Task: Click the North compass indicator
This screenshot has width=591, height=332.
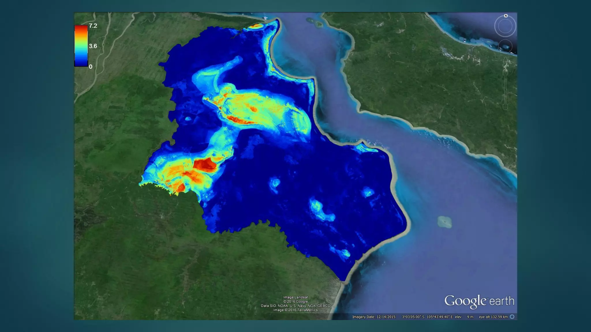Action: click(x=506, y=16)
